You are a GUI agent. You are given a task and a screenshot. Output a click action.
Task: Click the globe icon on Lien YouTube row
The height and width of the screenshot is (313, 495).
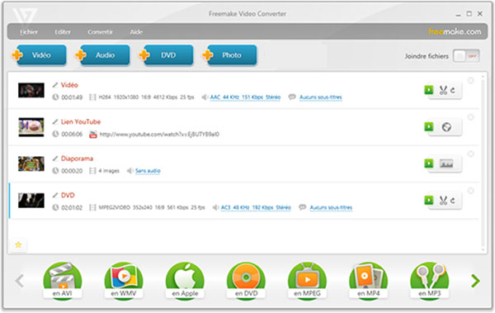[446, 127]
